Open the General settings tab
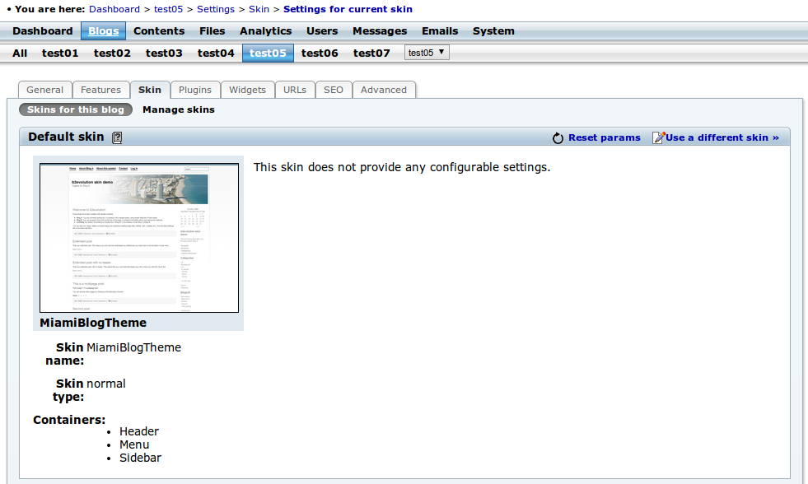Image resolution: width=808 pixels, height=484 pixels. [44, 90]
